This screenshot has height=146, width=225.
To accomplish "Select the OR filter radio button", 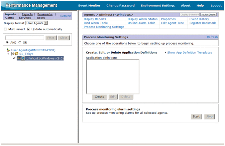I will click(20, 43).
